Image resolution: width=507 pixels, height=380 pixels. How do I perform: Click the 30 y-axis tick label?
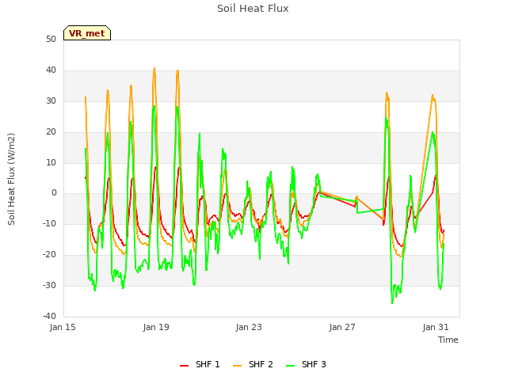click(51, 101)
